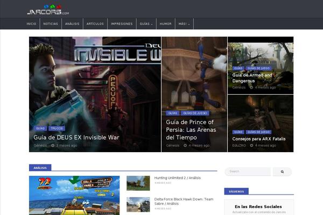Viewport: 323px width, 215px height.
Task: Click the clock icon on Armed and Dangerous post
Action: coord(251,88)
